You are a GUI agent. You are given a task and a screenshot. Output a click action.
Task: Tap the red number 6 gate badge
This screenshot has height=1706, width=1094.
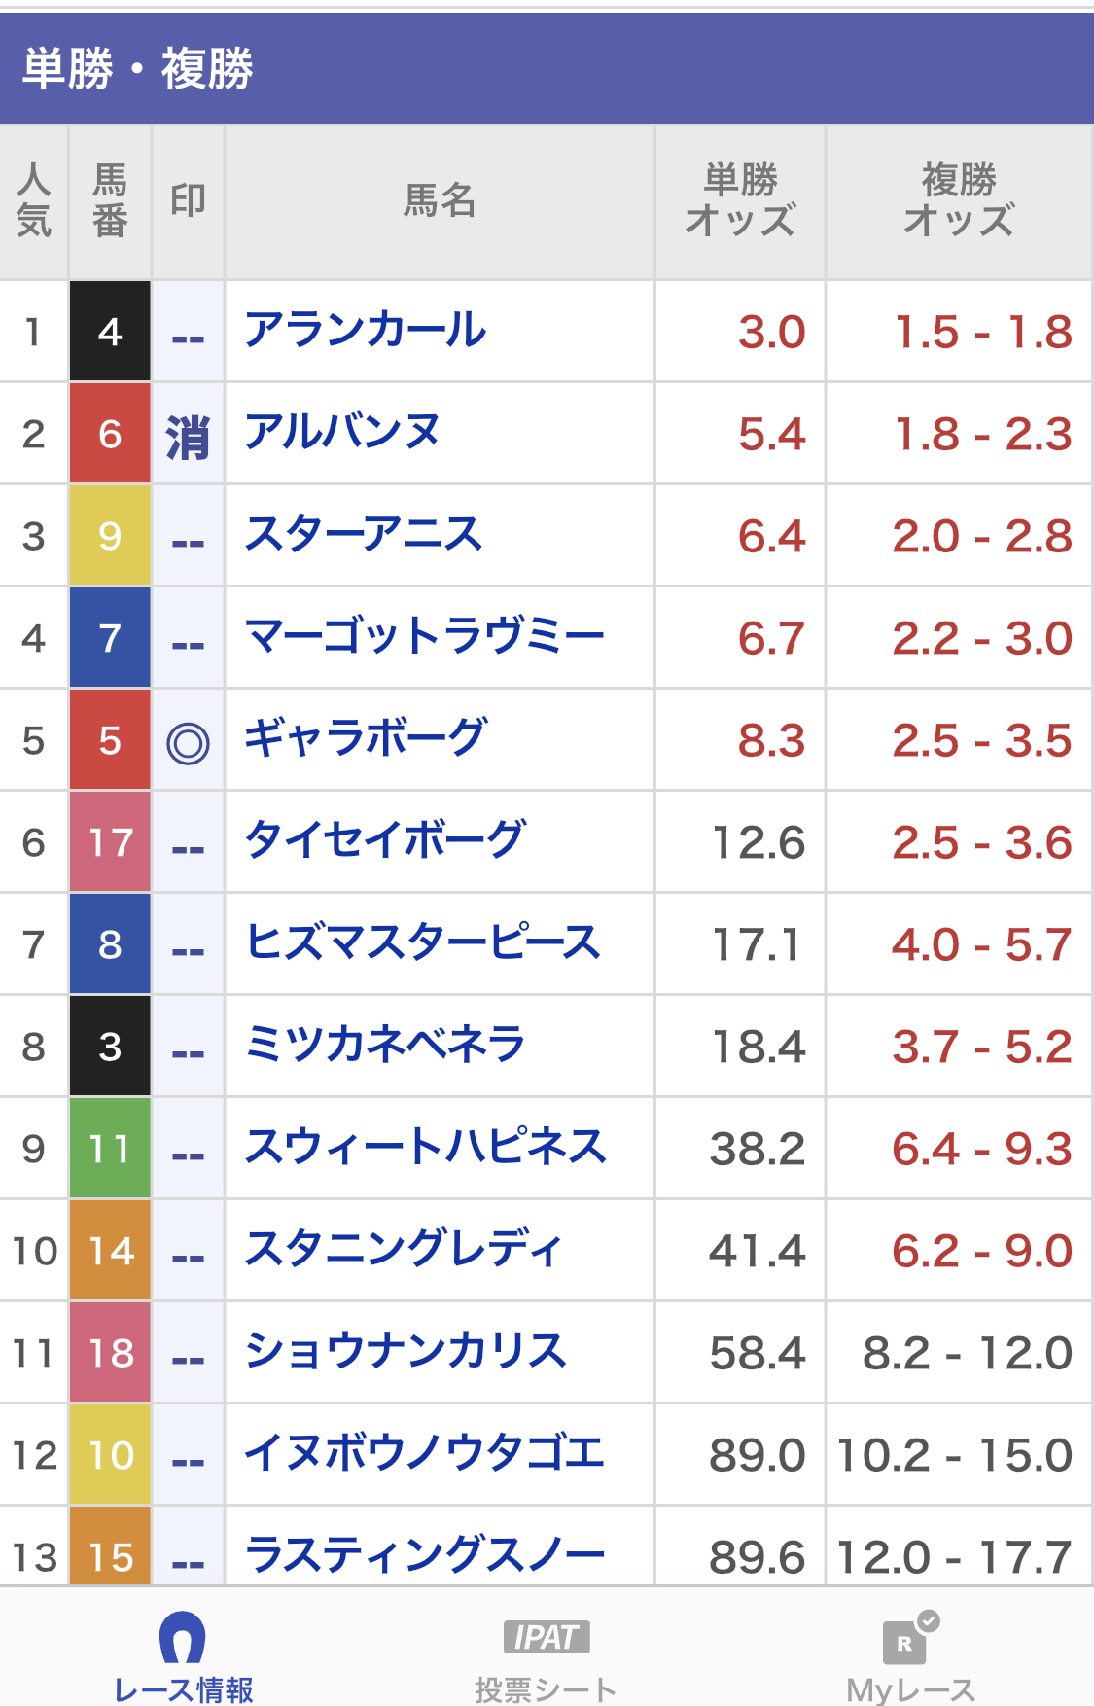[x=110, y=434]
